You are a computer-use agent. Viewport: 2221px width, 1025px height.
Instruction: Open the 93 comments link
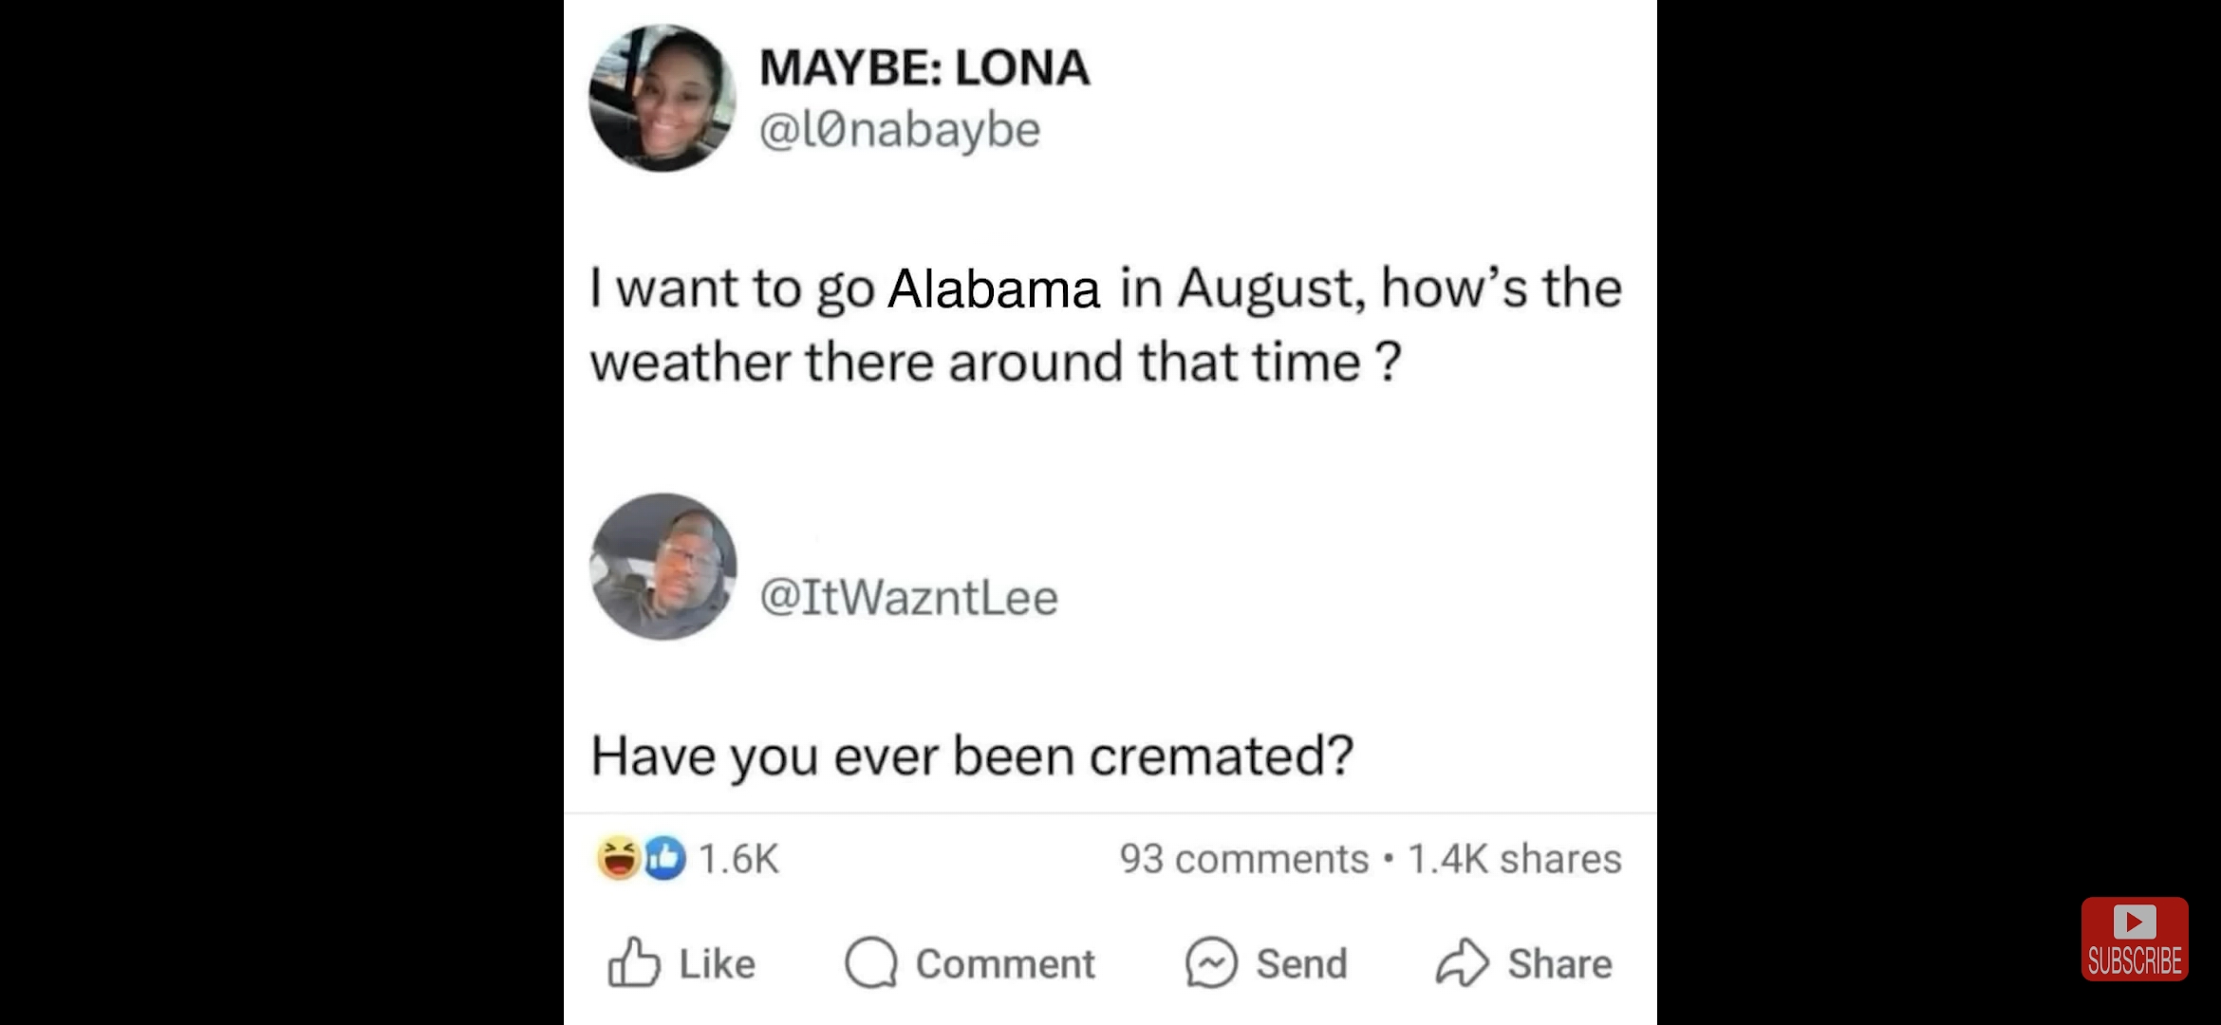tap(1243, 859)
